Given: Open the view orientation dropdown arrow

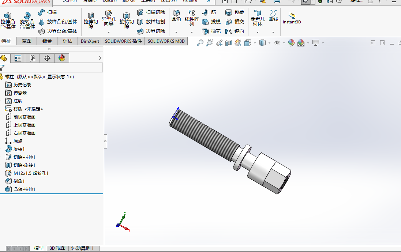Looking at the screenshot, I should coord(255,43).
